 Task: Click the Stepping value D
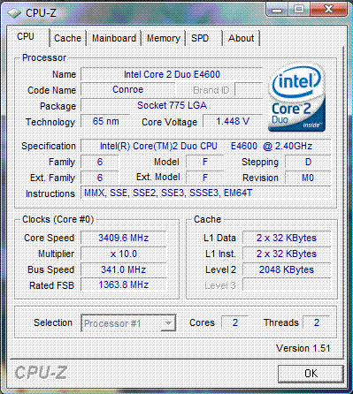[x=308, y=162]
